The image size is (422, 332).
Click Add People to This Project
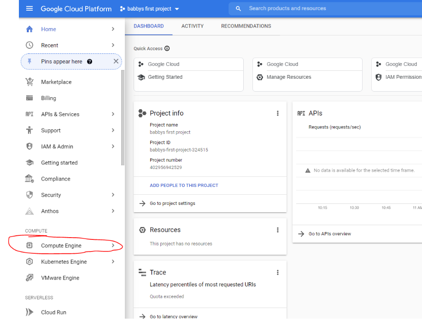tap(184, 186)
